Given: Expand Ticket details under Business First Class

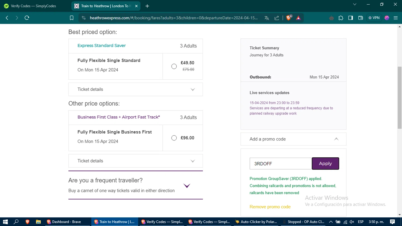Looking at the screenshot, I should (x=136, y=161).
